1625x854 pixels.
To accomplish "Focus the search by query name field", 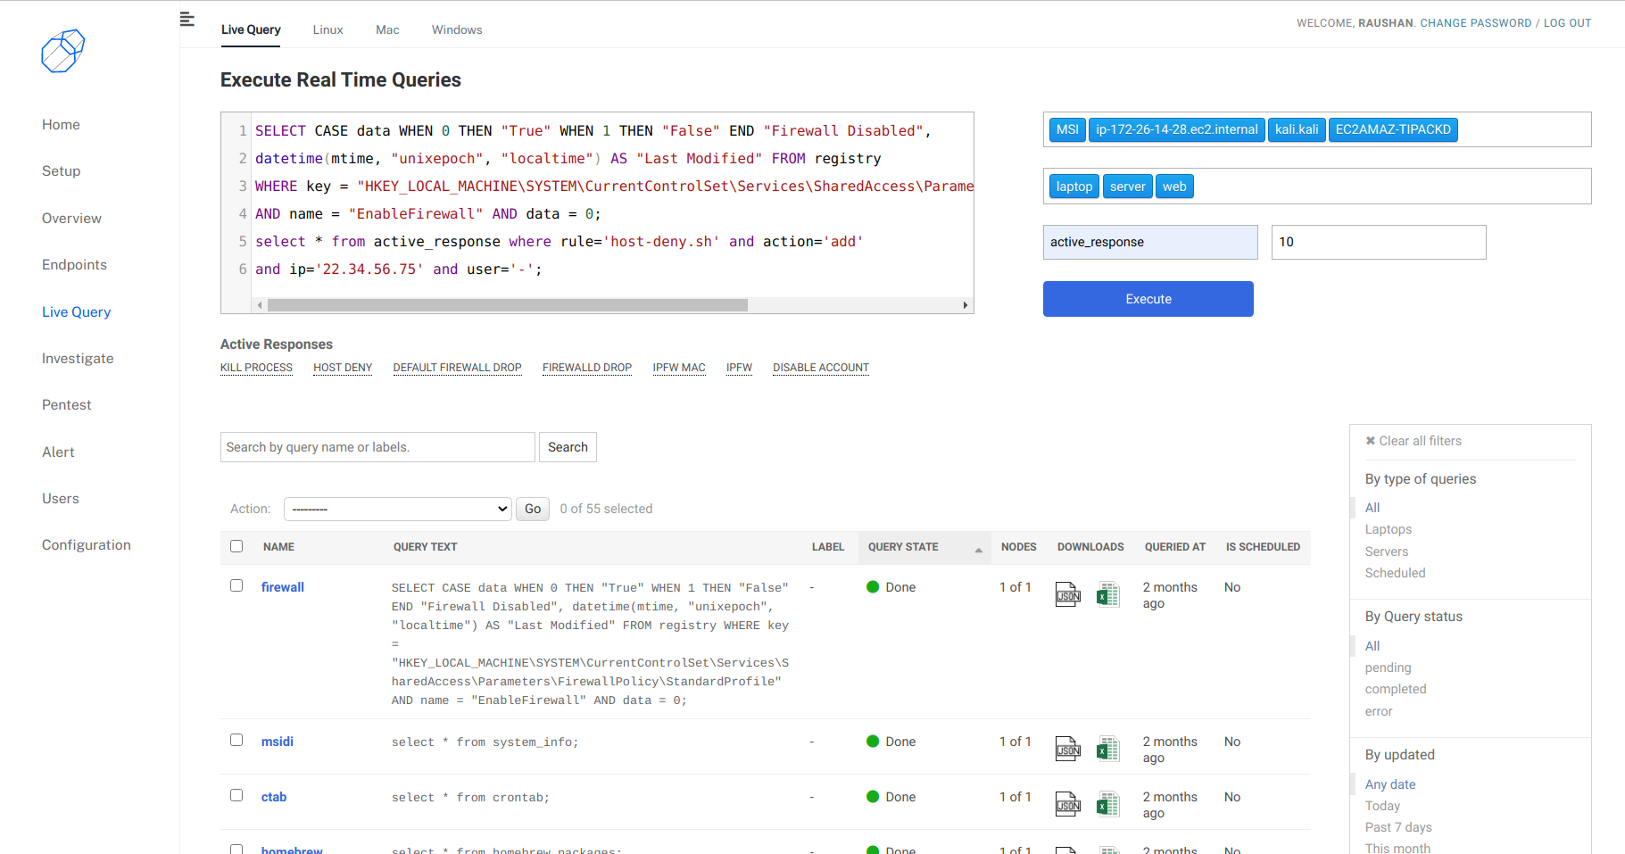I will tap(377, 447).
